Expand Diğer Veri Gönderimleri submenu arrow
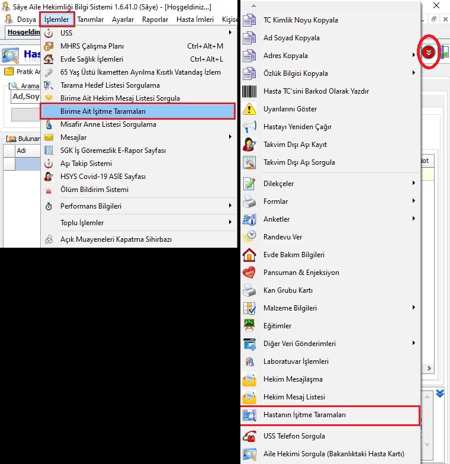Screen dimensions: 450x464 (414, 343)
